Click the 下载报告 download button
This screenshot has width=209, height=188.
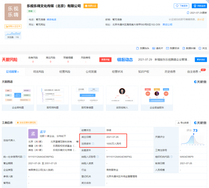click(x=181, y=6)
